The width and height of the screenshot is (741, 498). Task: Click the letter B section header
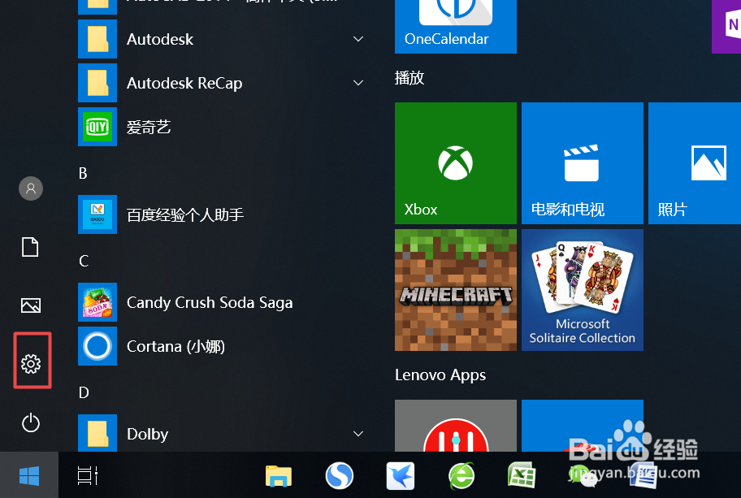tap(83, 173)
